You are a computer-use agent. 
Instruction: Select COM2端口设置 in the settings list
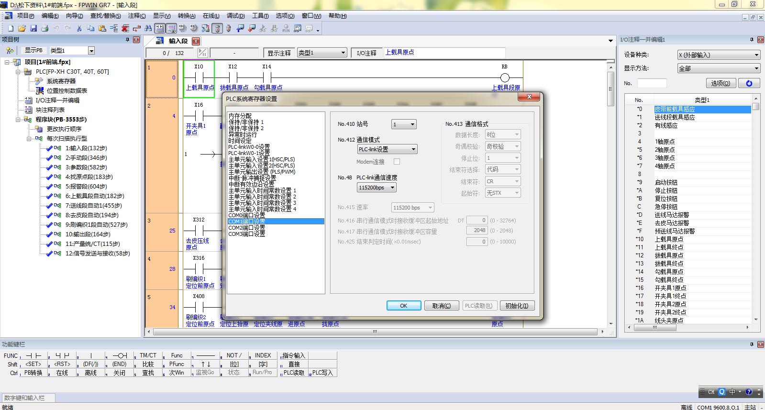(276, 228)
